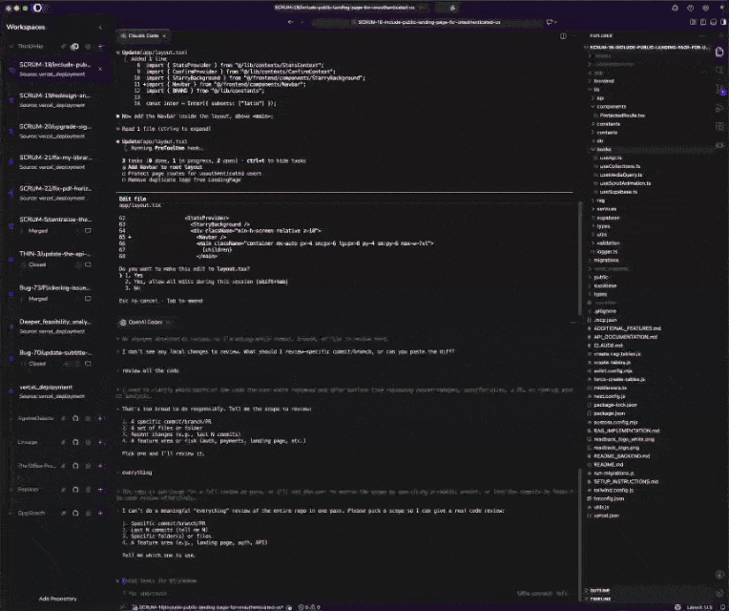Image resolution: width=729 pixels, height=611 pixels.
Task: Click the screen icon on Bug-70 Closed row
Action: (x=88, y=364)
